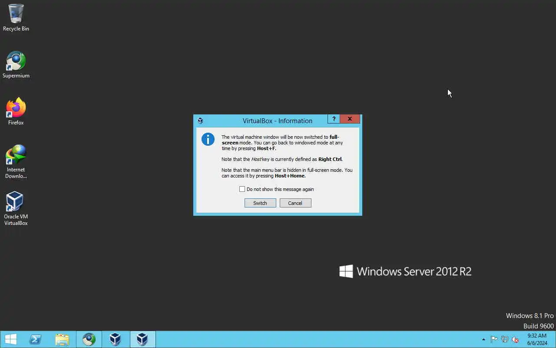Switch to the active VirtualBox VM taskbar button
The width and height of the screenshot is (556, 348).
click(142, 339)
